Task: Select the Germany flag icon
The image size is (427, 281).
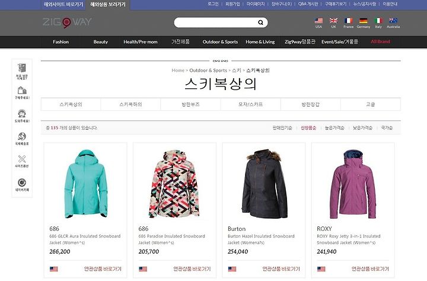Action: point(364,21)
